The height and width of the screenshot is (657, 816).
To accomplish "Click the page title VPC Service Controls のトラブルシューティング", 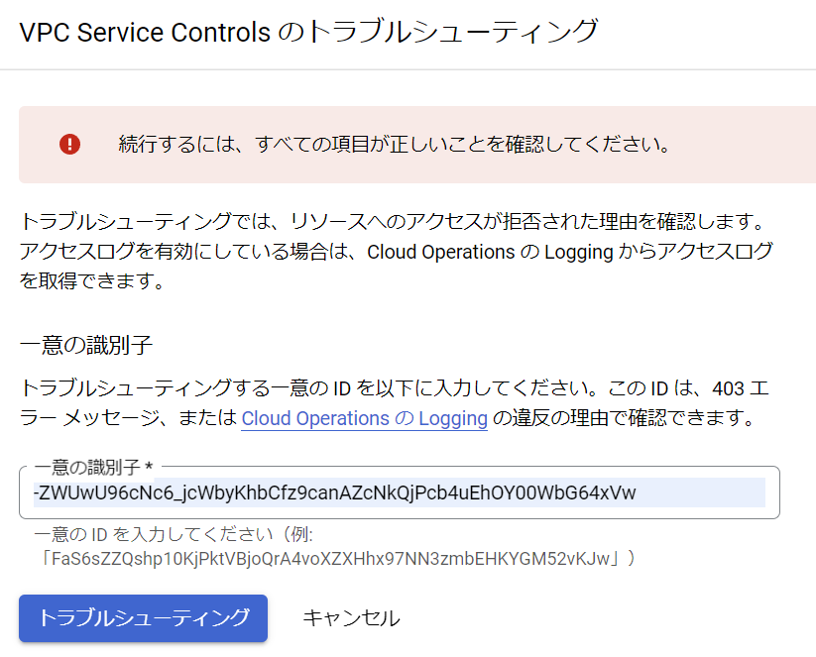I will click(x=308, y=32).
